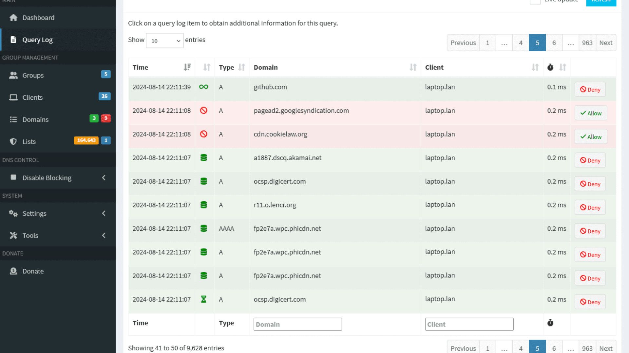Image resolution: width=629 pixels, height=353 pixels.
Task: Click stopwatch icon in table footer
Action: 550,323
